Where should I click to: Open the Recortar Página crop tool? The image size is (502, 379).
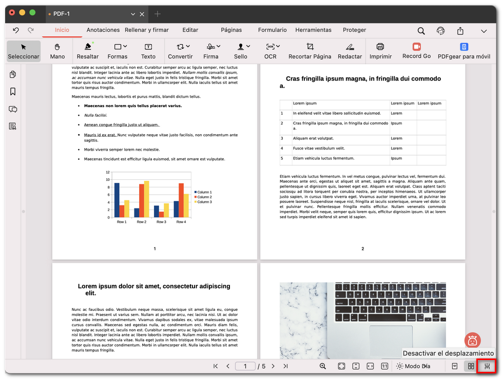point(310,51)
